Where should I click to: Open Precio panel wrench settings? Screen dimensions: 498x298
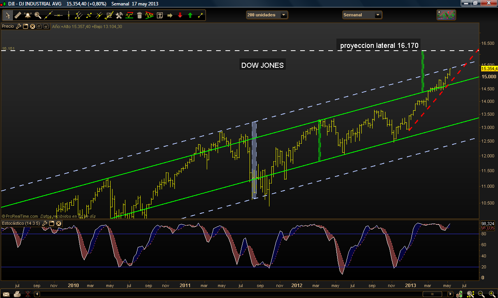(x=18, y=26)
